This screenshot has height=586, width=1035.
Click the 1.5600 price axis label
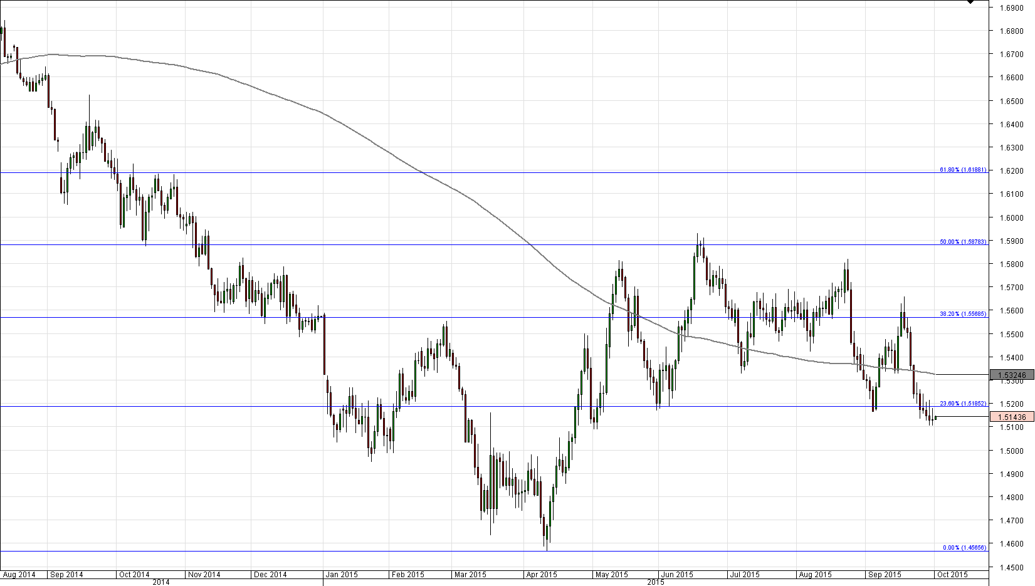pyautogui.click(x=1012, y=311)
